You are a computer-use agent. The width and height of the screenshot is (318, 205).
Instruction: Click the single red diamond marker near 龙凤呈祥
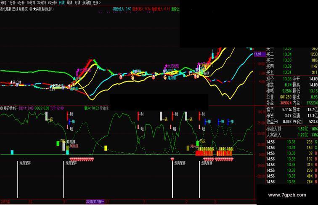click(x=172, y=159)
